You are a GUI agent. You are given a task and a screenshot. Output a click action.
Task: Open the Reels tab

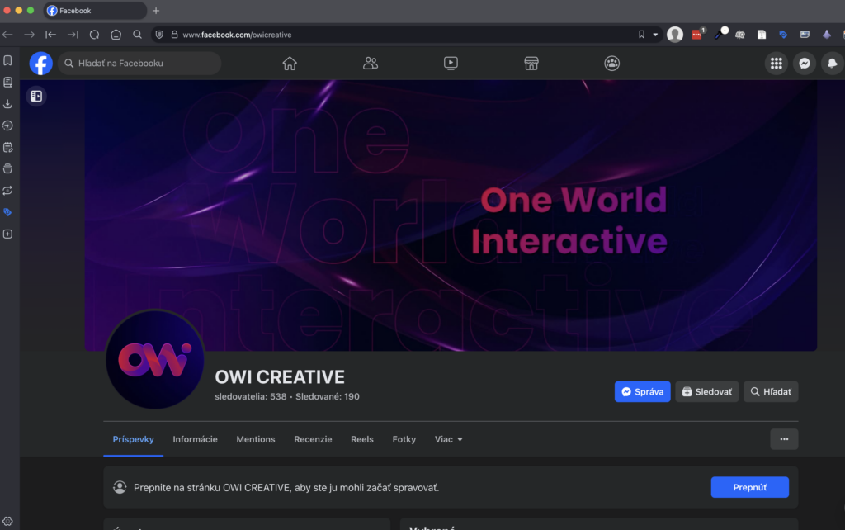362,439
